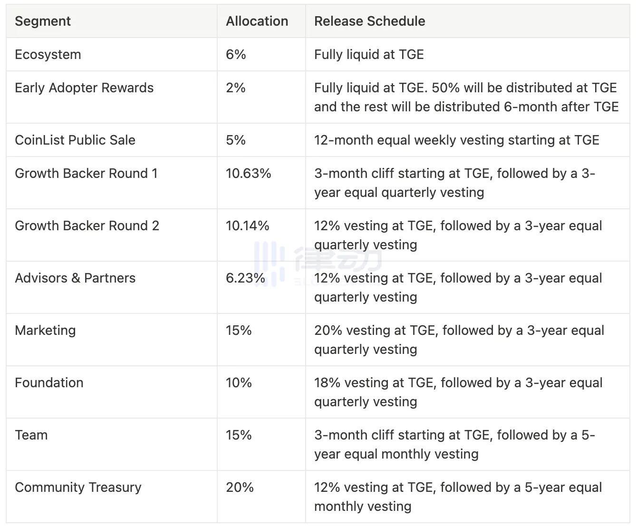Image resolution: width=636 pixels, height=528 pixels.
Task: Select the Growth Backer Round 1 cell
Action: (x=86, y=174)
